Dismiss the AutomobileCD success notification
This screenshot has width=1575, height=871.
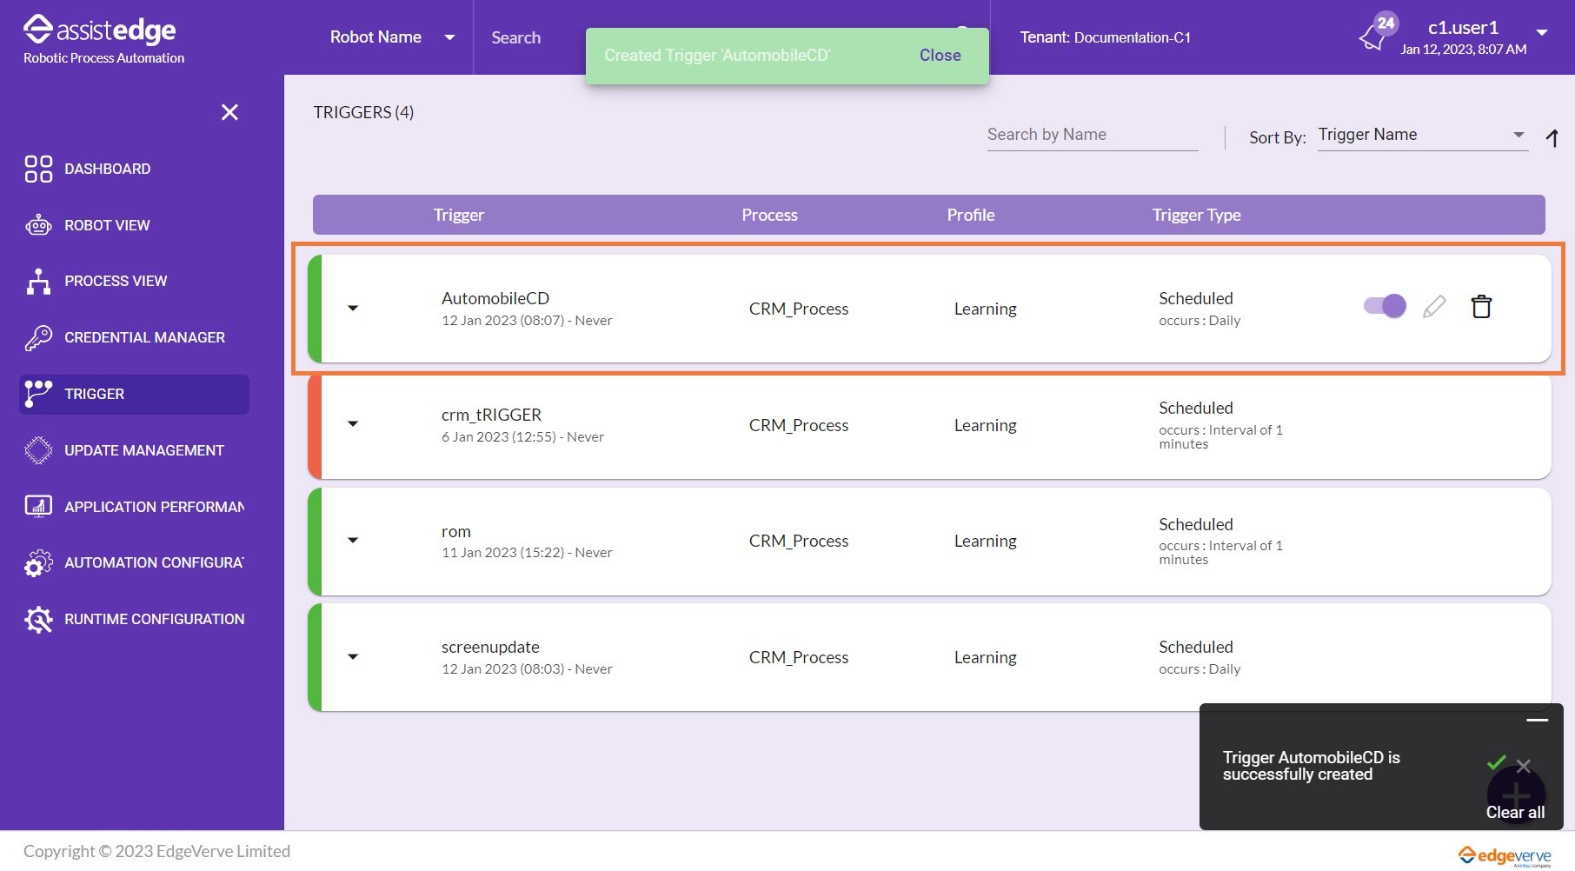coord(1523,766)
